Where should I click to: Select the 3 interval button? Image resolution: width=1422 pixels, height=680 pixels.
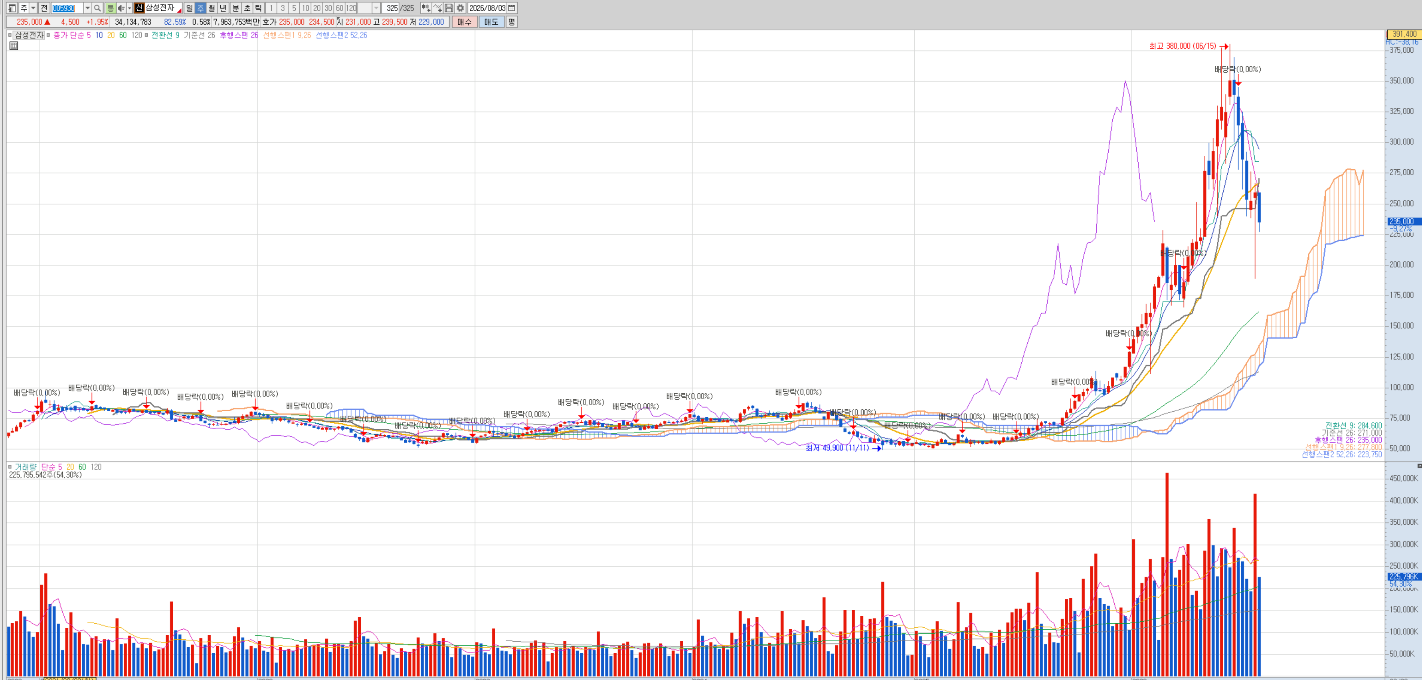[x=283, y=8]
